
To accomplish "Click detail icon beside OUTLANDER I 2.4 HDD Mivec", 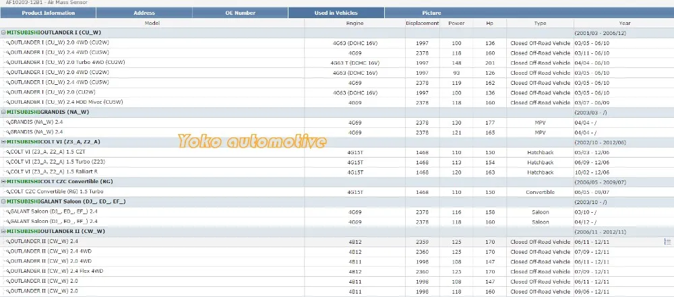I will [7, 102].
